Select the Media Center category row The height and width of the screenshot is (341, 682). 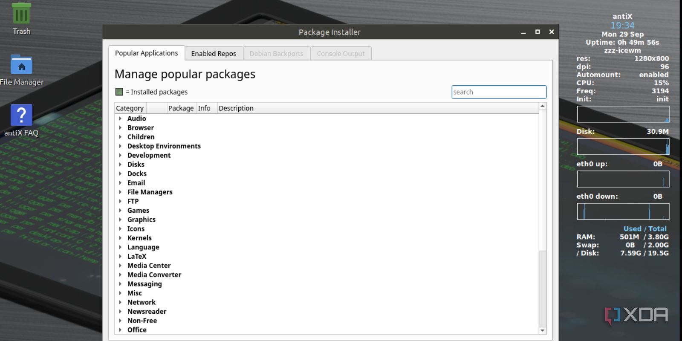coord(327,266)
